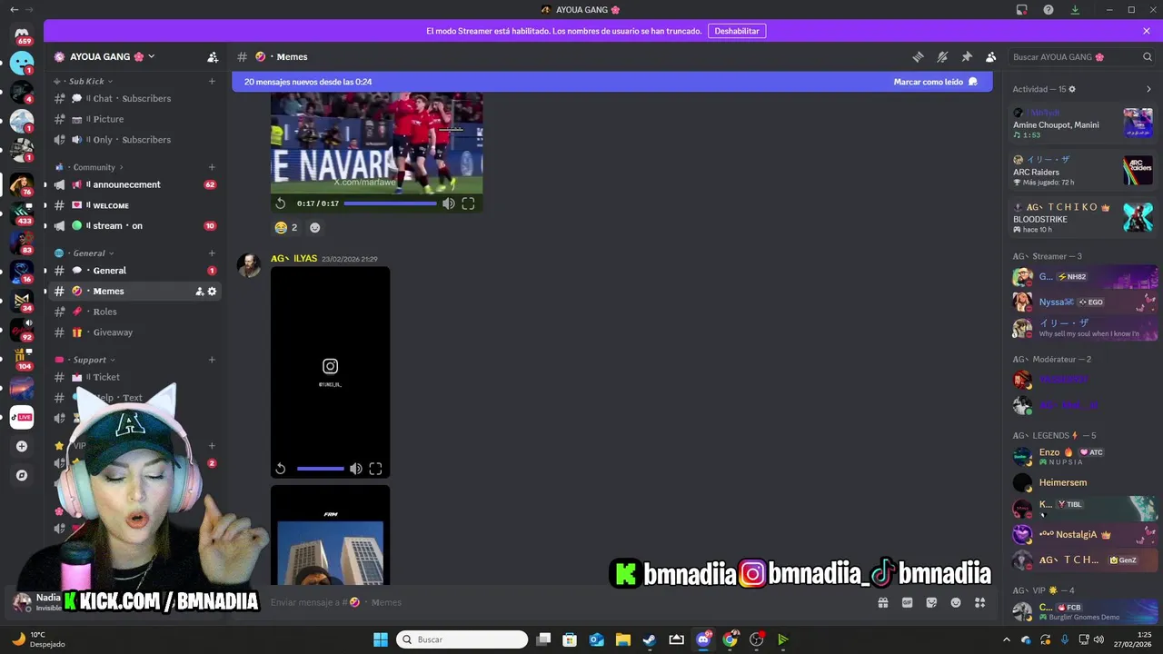Collapse the Support category
1163x654 pixels.
point(84,360)
